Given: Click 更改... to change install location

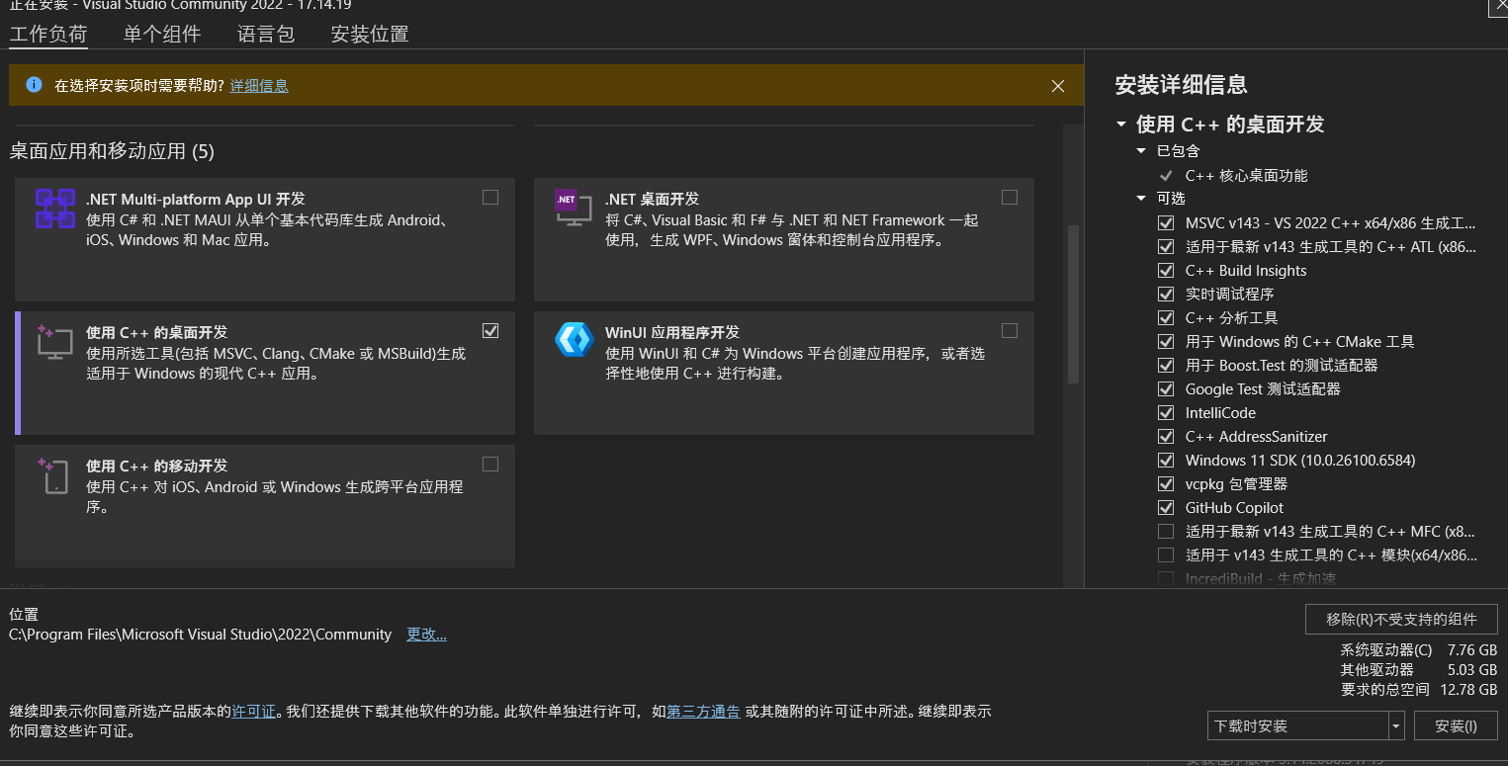Looking at the screenshot, I should pos(427,635).
